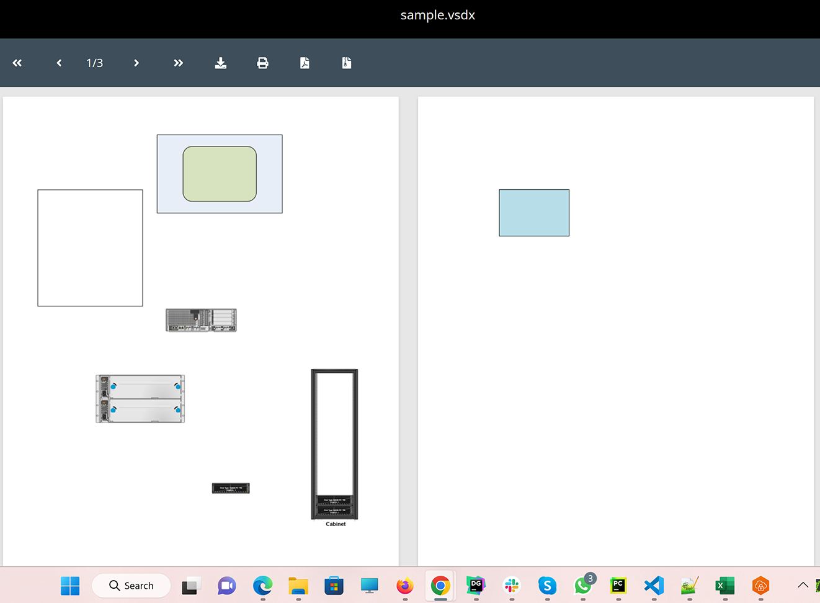Export the document as a ZIP archive
820x603 pixels.
(346, 63)
